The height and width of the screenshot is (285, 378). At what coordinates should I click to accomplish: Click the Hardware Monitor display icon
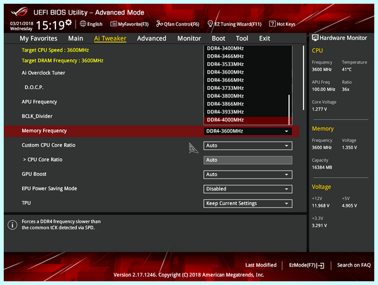(315, 38)
